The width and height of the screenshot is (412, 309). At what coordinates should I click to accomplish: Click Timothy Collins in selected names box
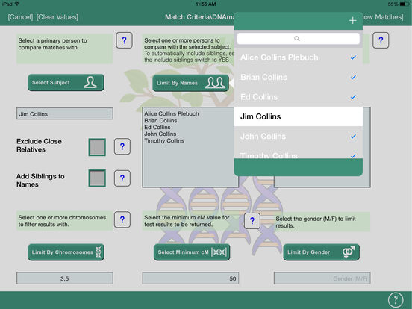[x=164, y=140]
